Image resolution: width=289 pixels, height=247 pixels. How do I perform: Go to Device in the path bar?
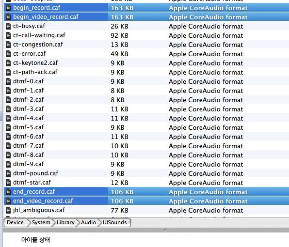[15, 222]
